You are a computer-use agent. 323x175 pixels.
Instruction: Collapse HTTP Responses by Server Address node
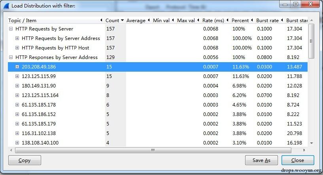point(11,57)
